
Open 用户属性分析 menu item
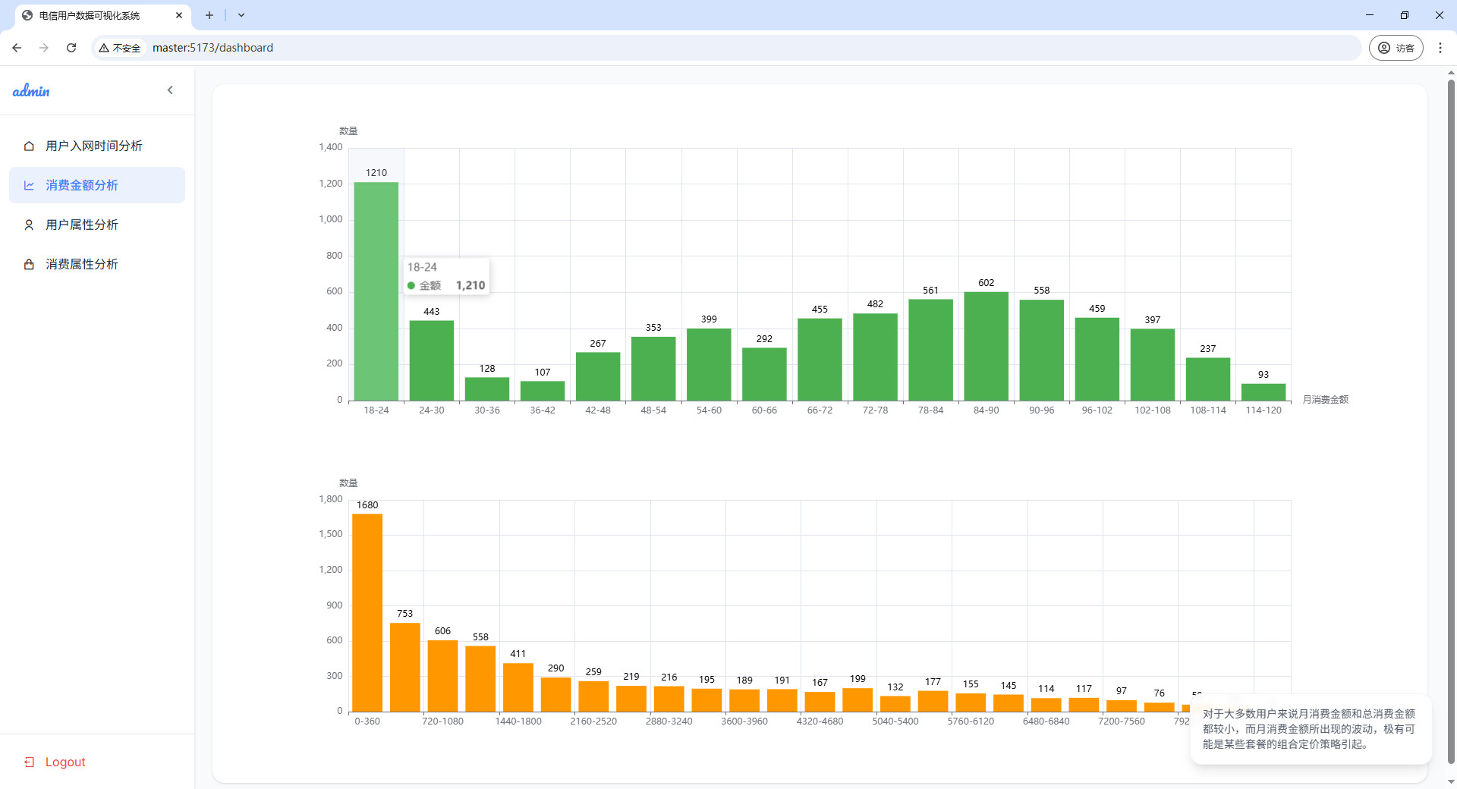click(97, 225)
